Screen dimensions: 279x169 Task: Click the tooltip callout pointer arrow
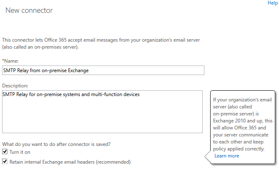tap(208, 156)
